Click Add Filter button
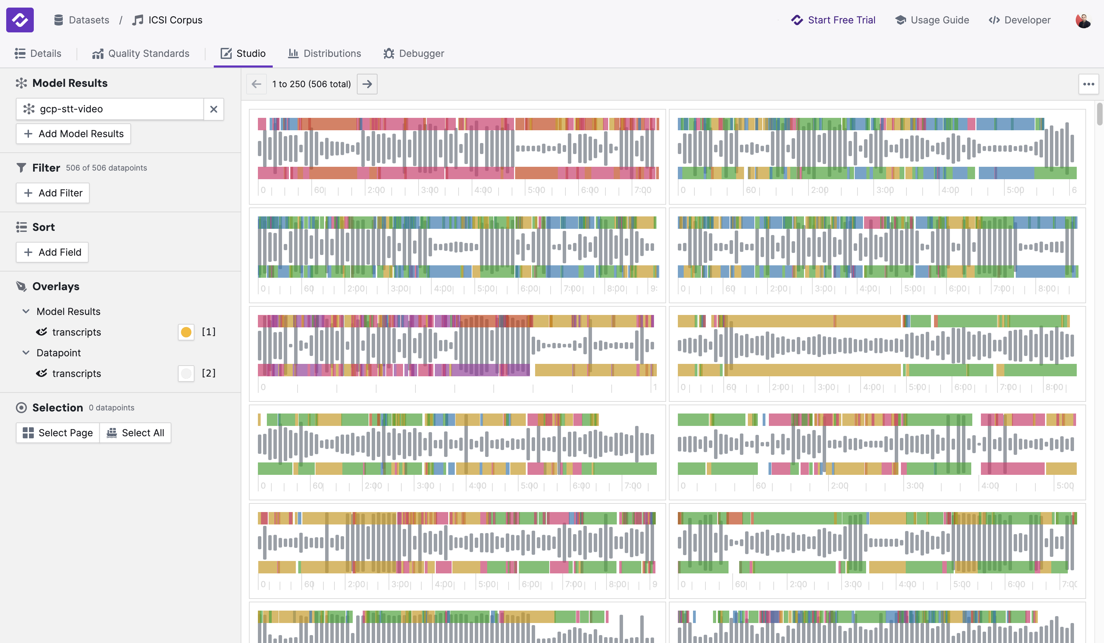The image size is (1104, 643). tap(52, 193)
